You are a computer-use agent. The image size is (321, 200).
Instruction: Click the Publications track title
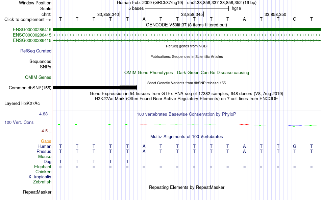[187, 57]
